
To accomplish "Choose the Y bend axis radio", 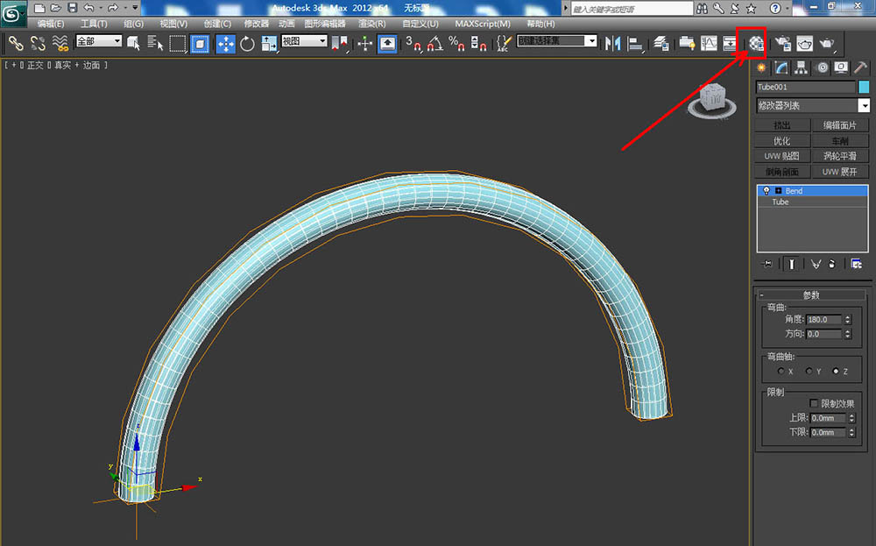I will [x=808, y=372].
